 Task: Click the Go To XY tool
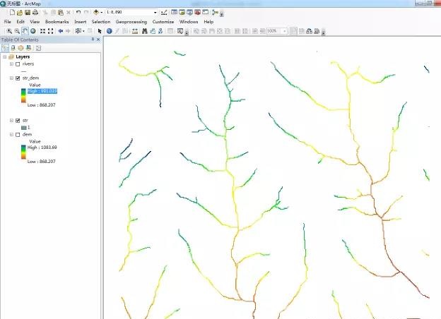160,31
